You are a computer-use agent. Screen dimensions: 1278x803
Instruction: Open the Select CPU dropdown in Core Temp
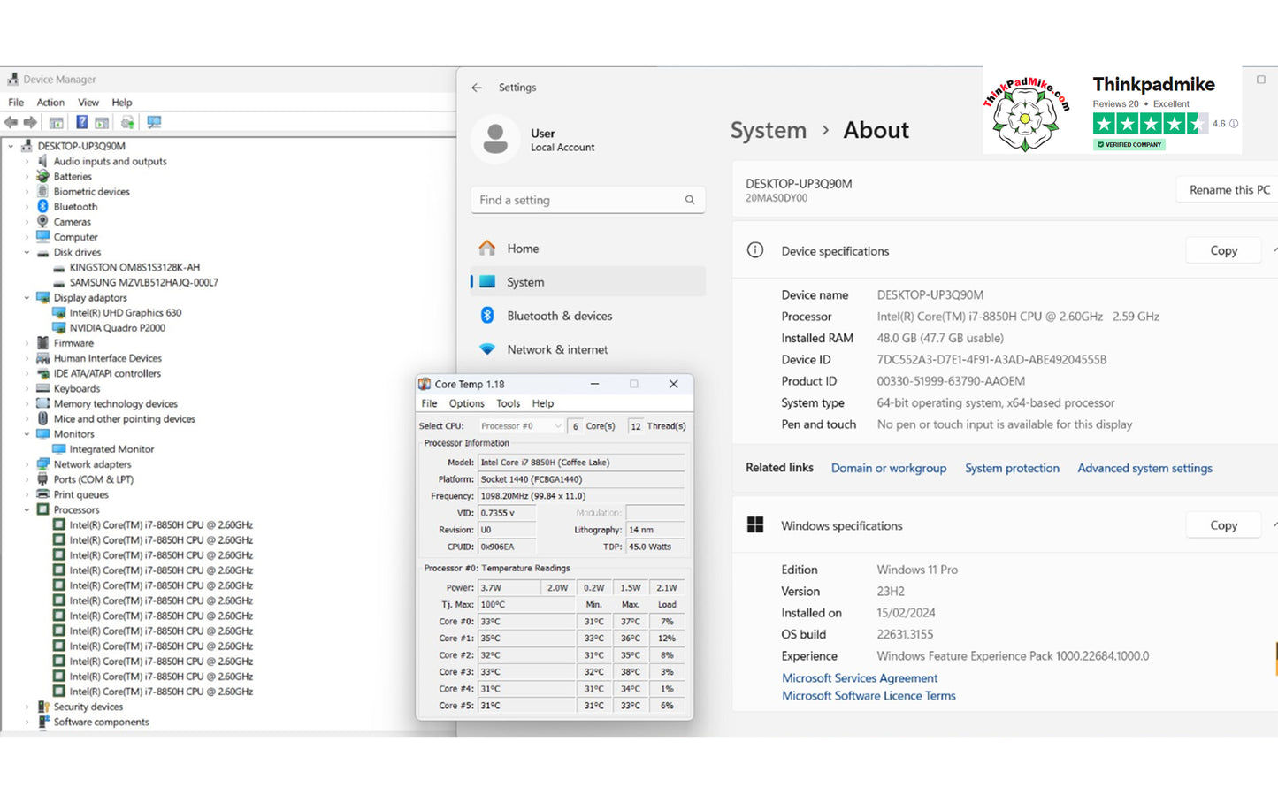click(x=520, y=426)
